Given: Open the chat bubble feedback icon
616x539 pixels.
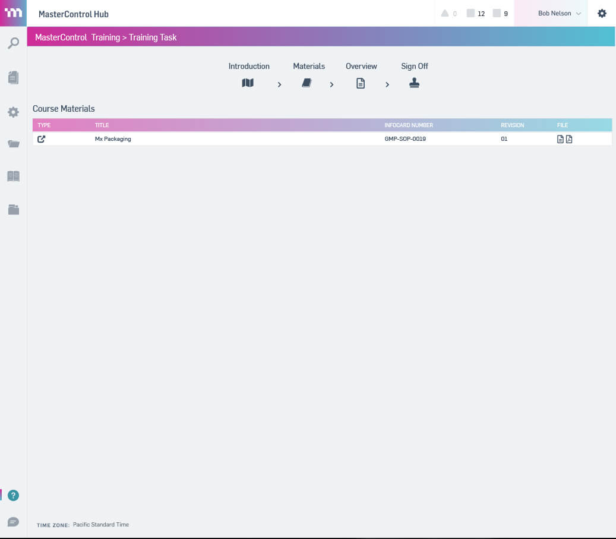Looking at the screenshot, I should pyautogui.click(x=13, y=522).
